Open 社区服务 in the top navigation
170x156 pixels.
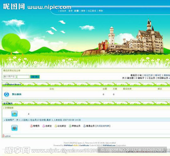click(x=92, y=11)
